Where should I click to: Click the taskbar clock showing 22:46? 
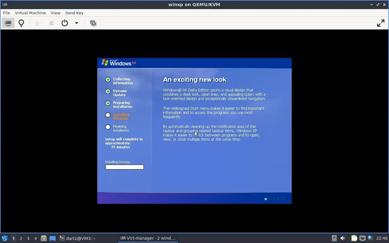point(382,238)
